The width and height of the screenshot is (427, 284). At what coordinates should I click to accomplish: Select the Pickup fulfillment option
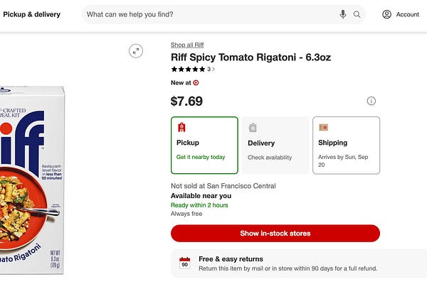coord(204,145)
